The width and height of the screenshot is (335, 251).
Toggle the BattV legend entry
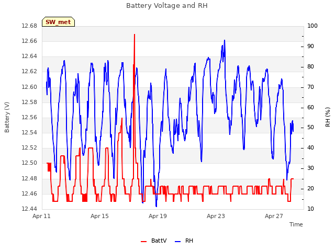154,241
